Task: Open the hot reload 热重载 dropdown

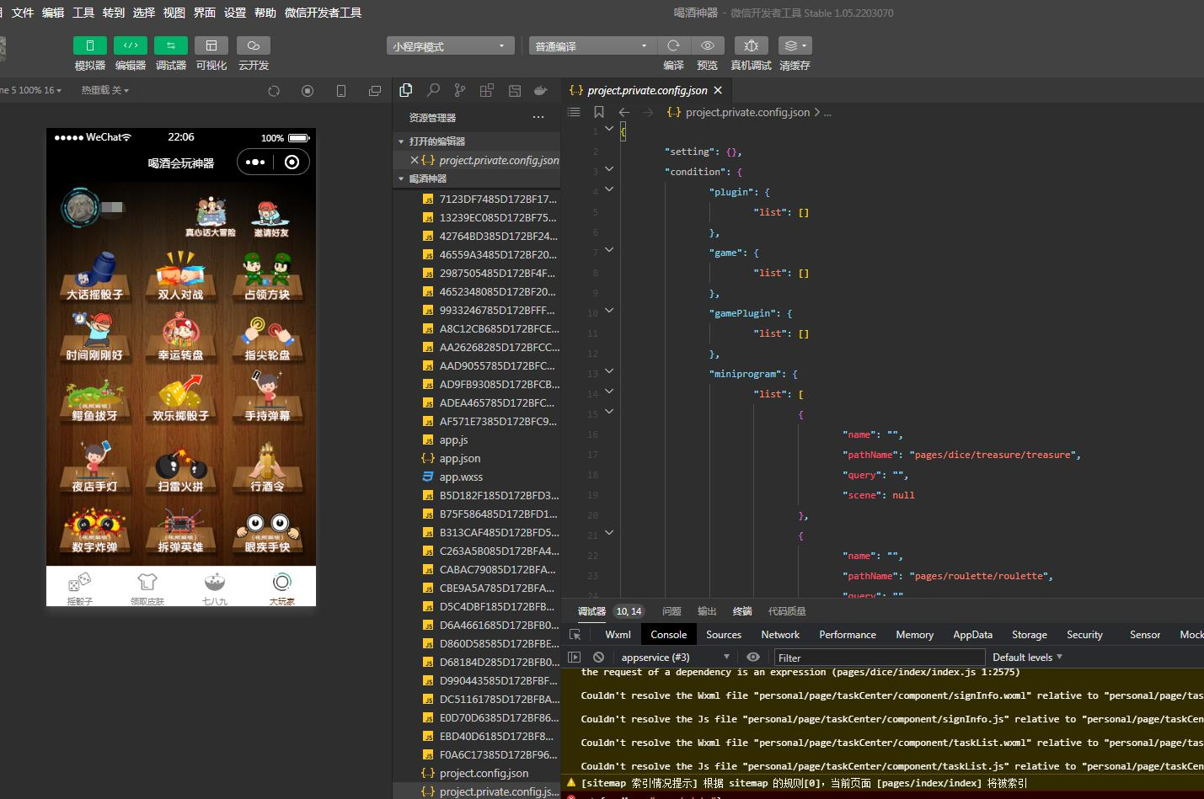Action: 104,90
